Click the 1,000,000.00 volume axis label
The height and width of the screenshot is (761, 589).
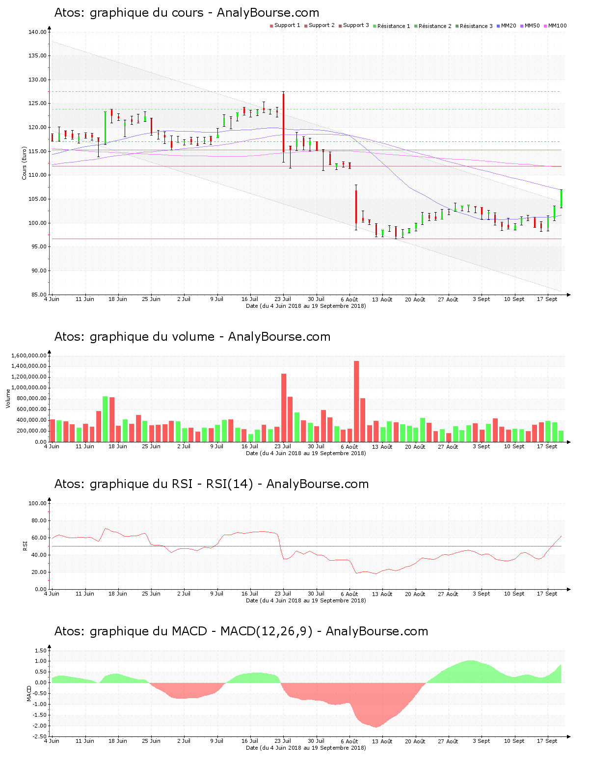[28, 388]
